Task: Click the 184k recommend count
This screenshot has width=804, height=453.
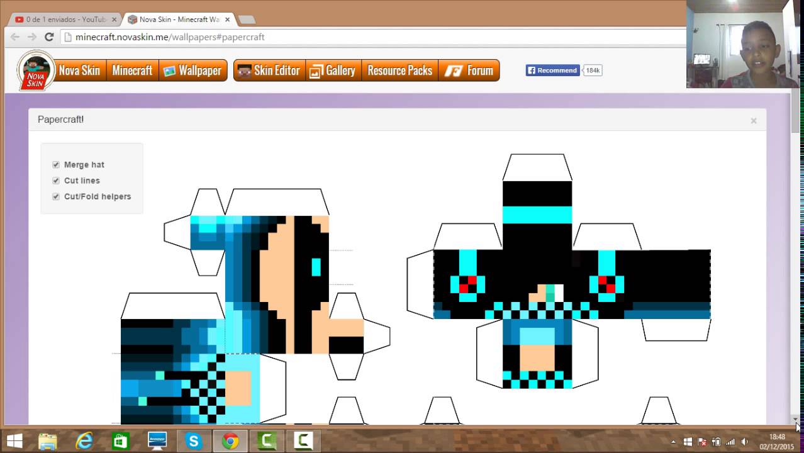Action: (x=593, y=70)
